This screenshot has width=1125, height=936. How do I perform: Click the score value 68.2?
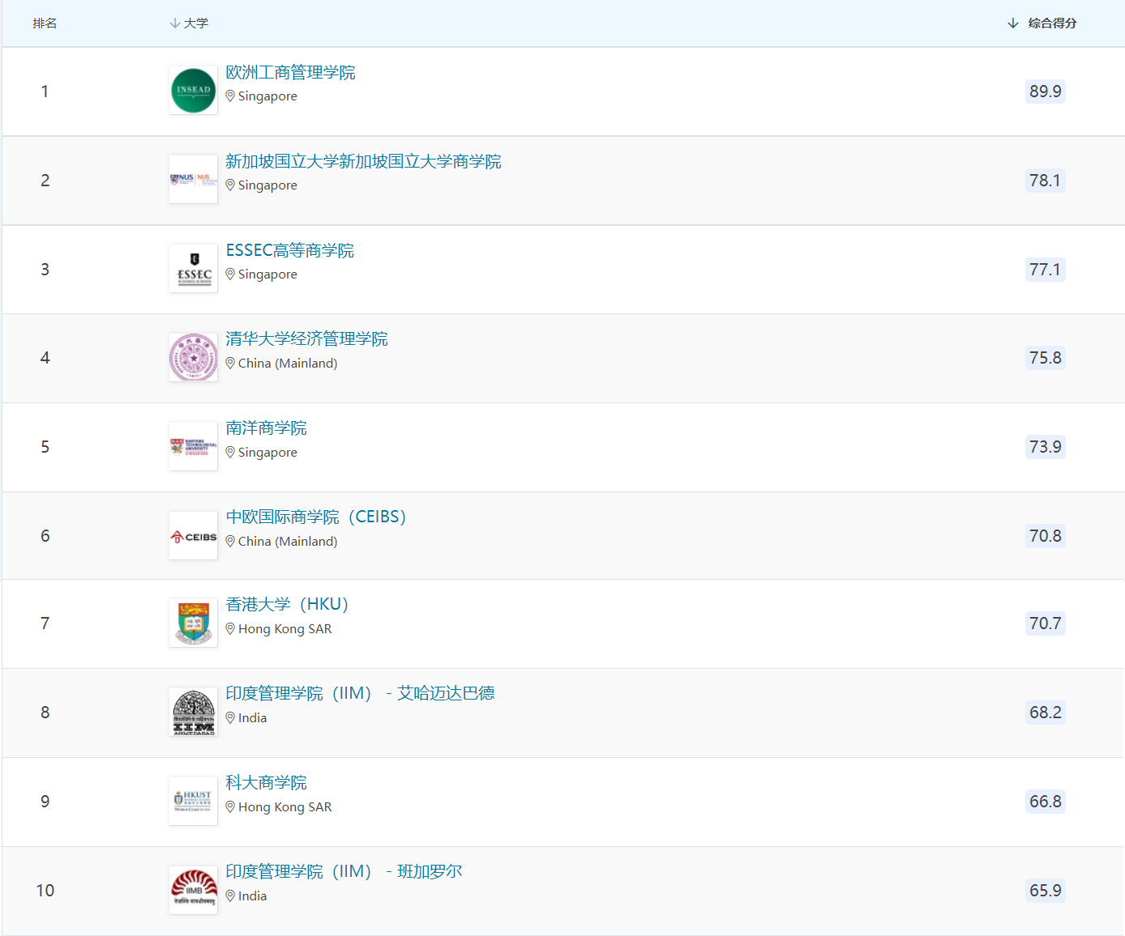[x=1045, y=713]
